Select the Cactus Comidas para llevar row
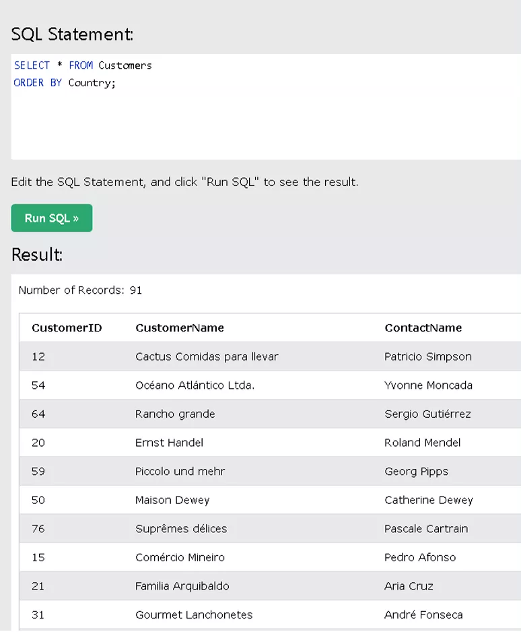This screenshot has height=632, width=521. 270,356
